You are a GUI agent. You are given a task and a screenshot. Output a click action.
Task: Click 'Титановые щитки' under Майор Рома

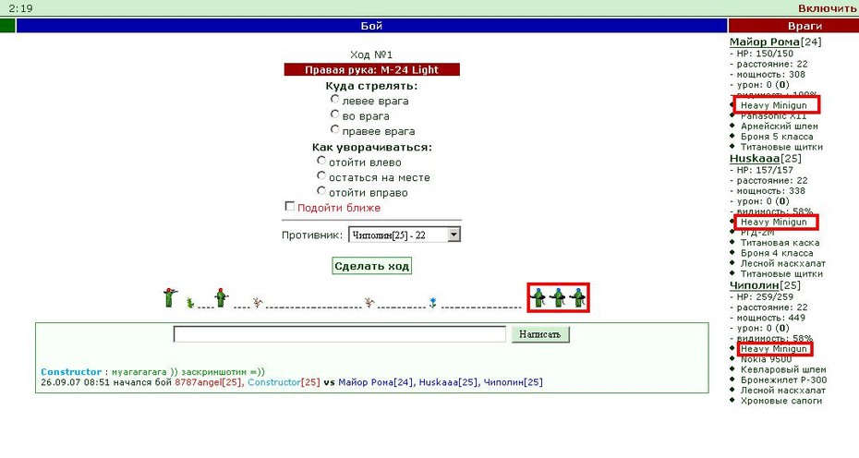click(781, 147)
